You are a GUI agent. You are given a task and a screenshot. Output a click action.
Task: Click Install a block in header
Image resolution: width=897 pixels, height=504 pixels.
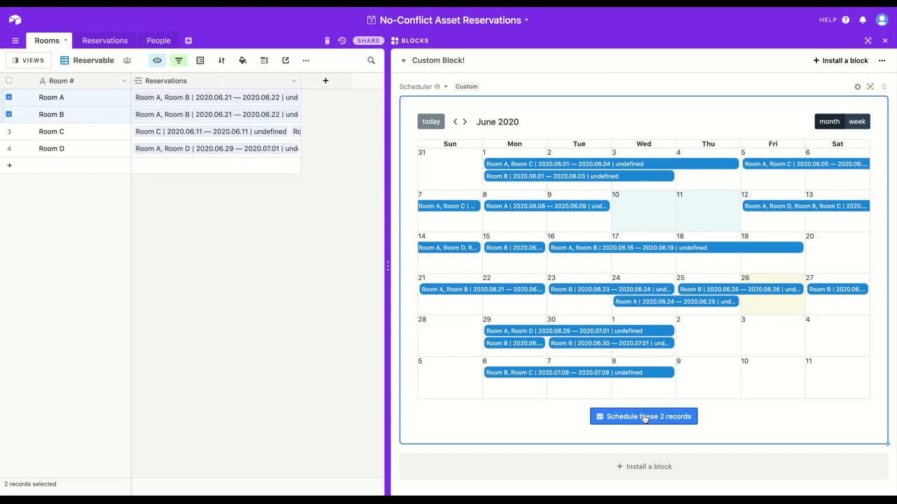840,61
